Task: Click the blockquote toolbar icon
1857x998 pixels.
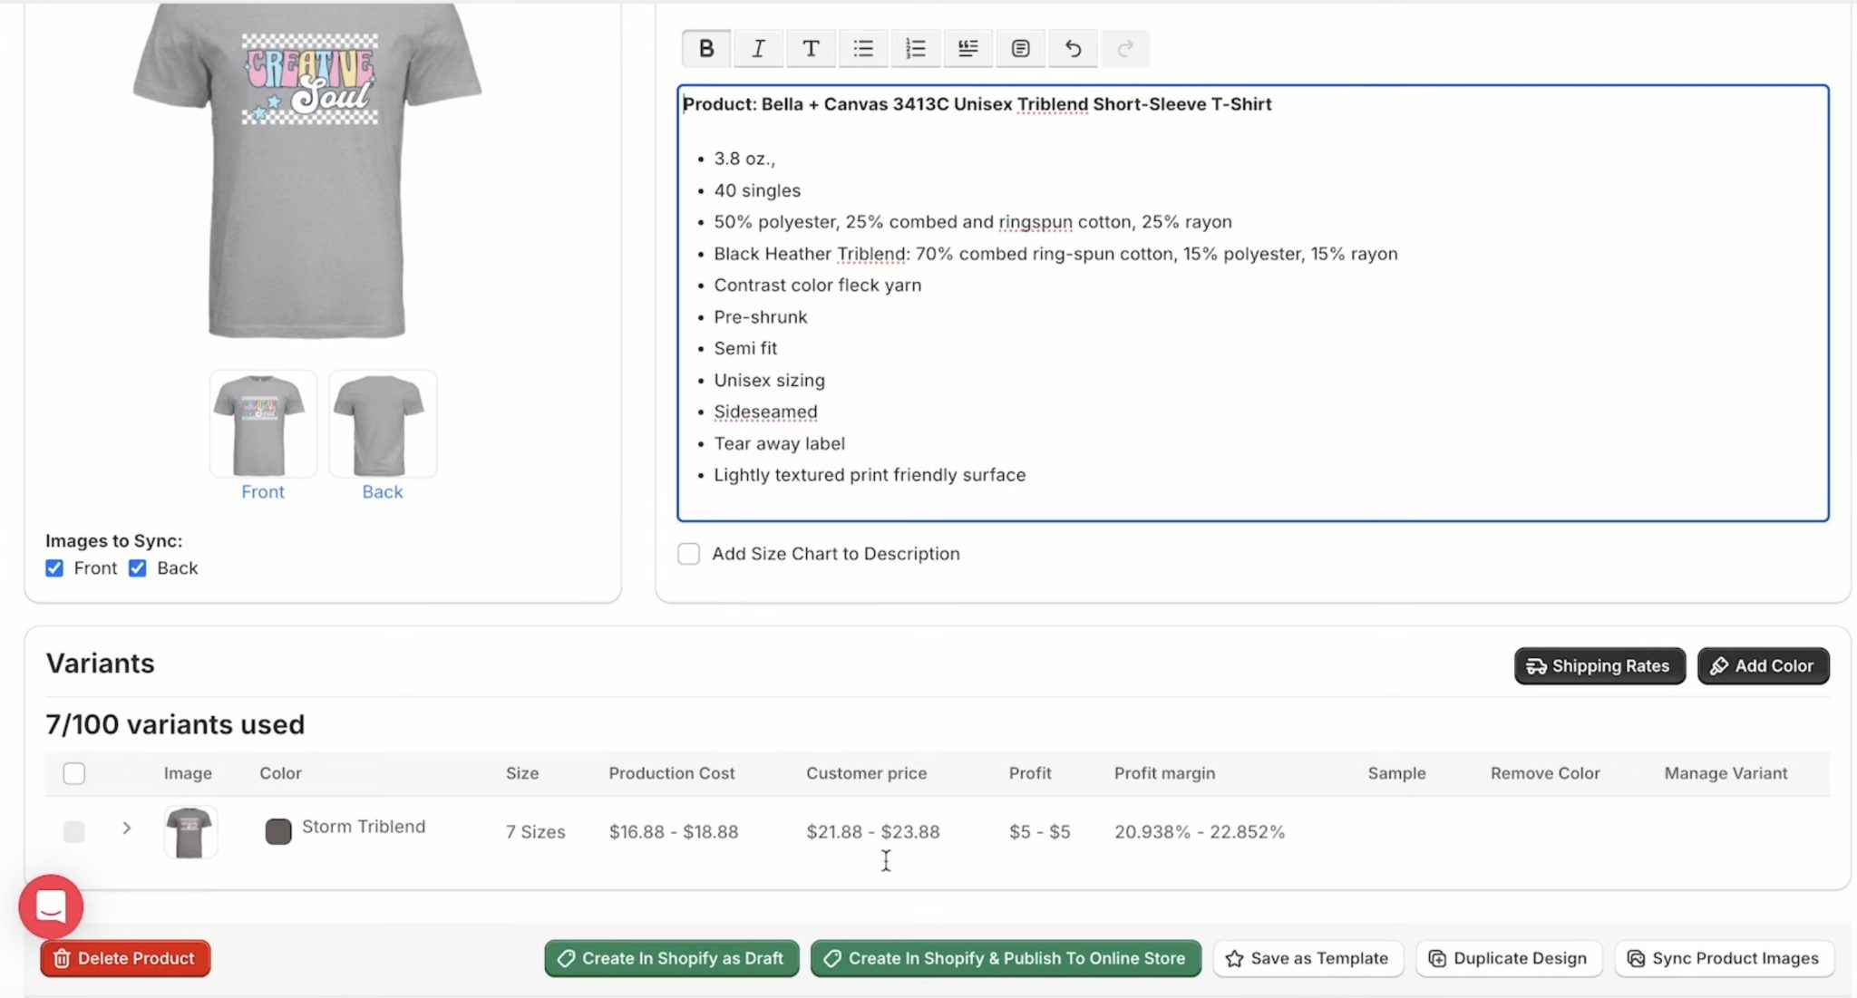Action: click(x=967, y=48)
